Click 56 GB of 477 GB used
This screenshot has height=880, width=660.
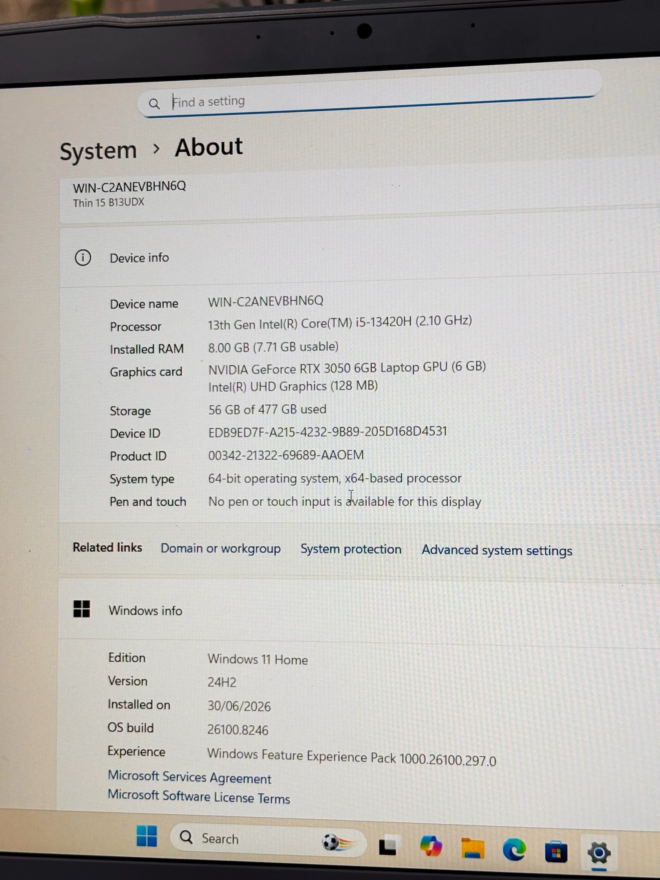tap(267, 409)
